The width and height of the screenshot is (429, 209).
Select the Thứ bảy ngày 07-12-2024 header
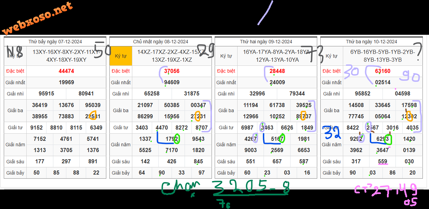(55, 42)
